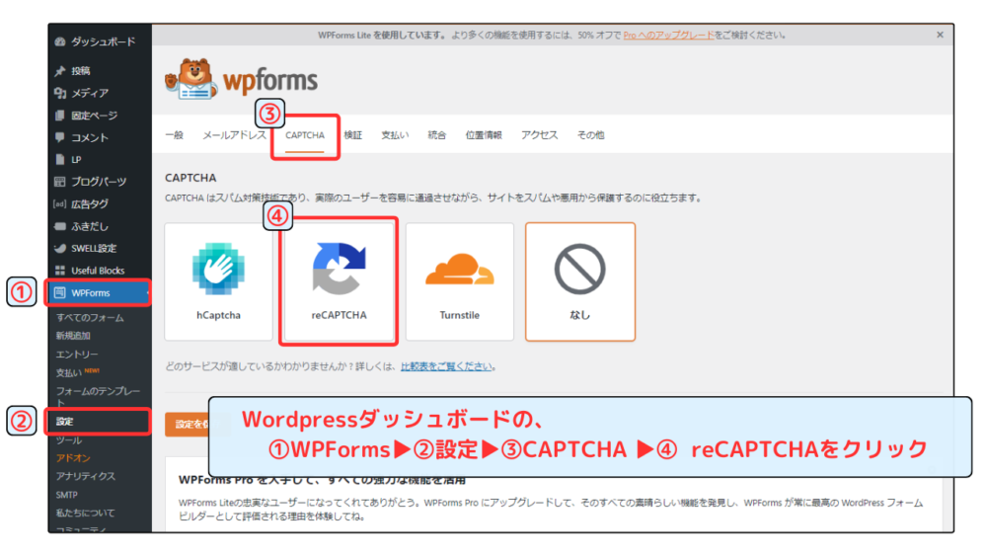This screenshot has width=987, height=556.
Task: Open 固定ページ in the sidebar menu
Action: (95, 116)
